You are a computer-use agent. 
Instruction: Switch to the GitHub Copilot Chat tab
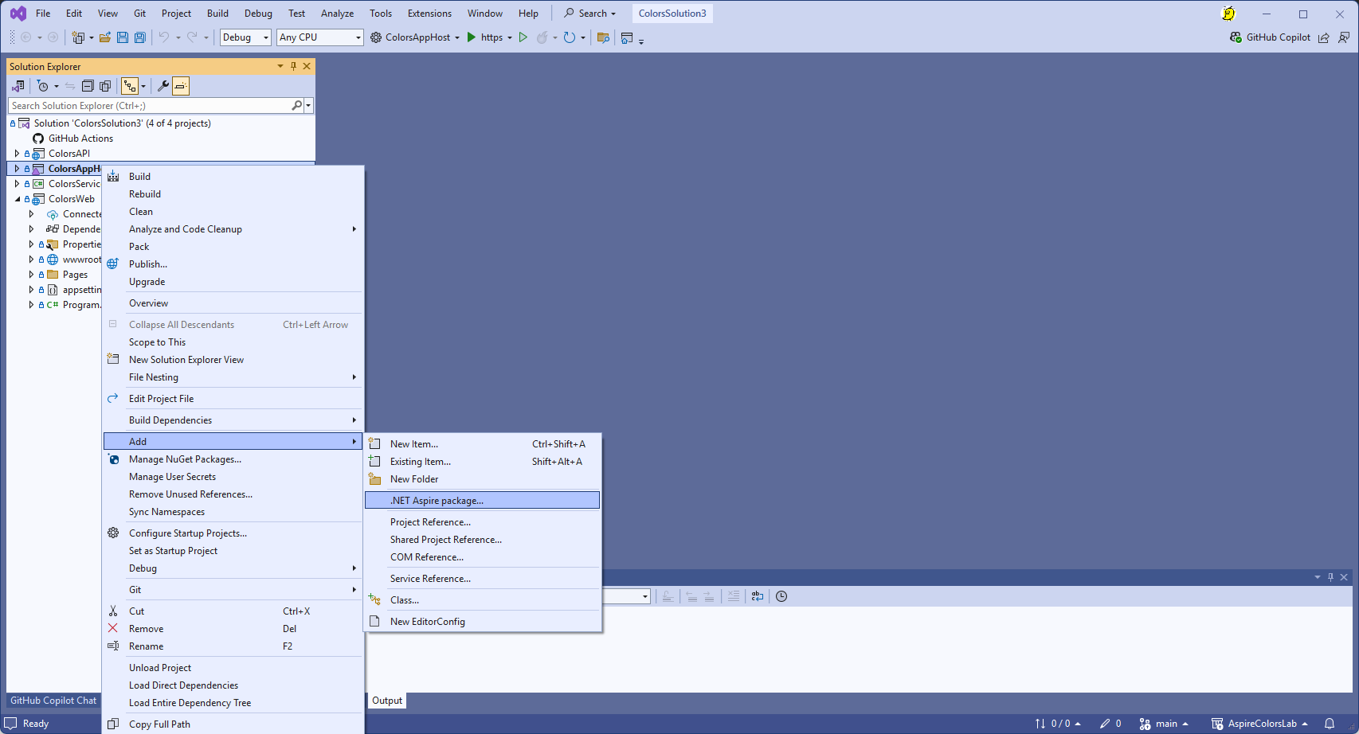click(x=53, y=701)
